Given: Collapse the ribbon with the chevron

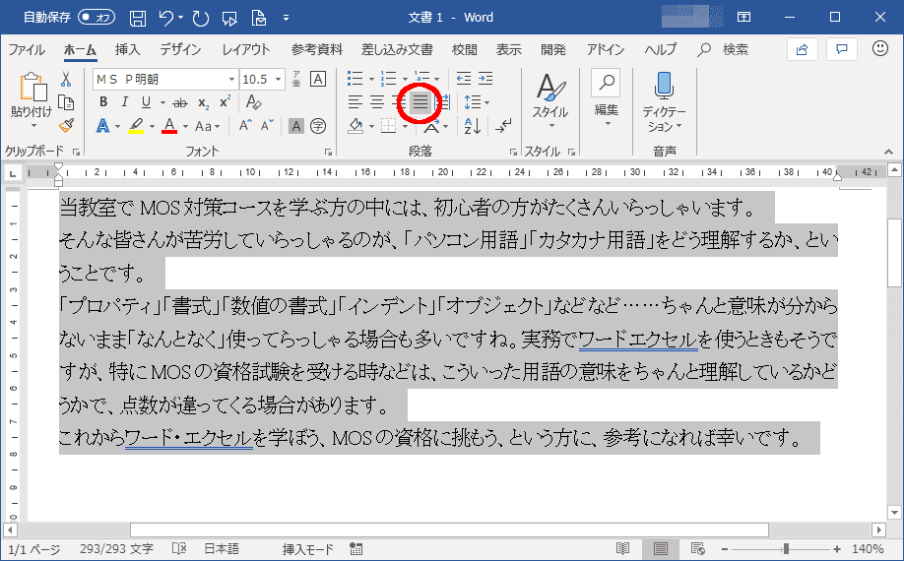Looking at the screenshot, I should click(888, 152).
